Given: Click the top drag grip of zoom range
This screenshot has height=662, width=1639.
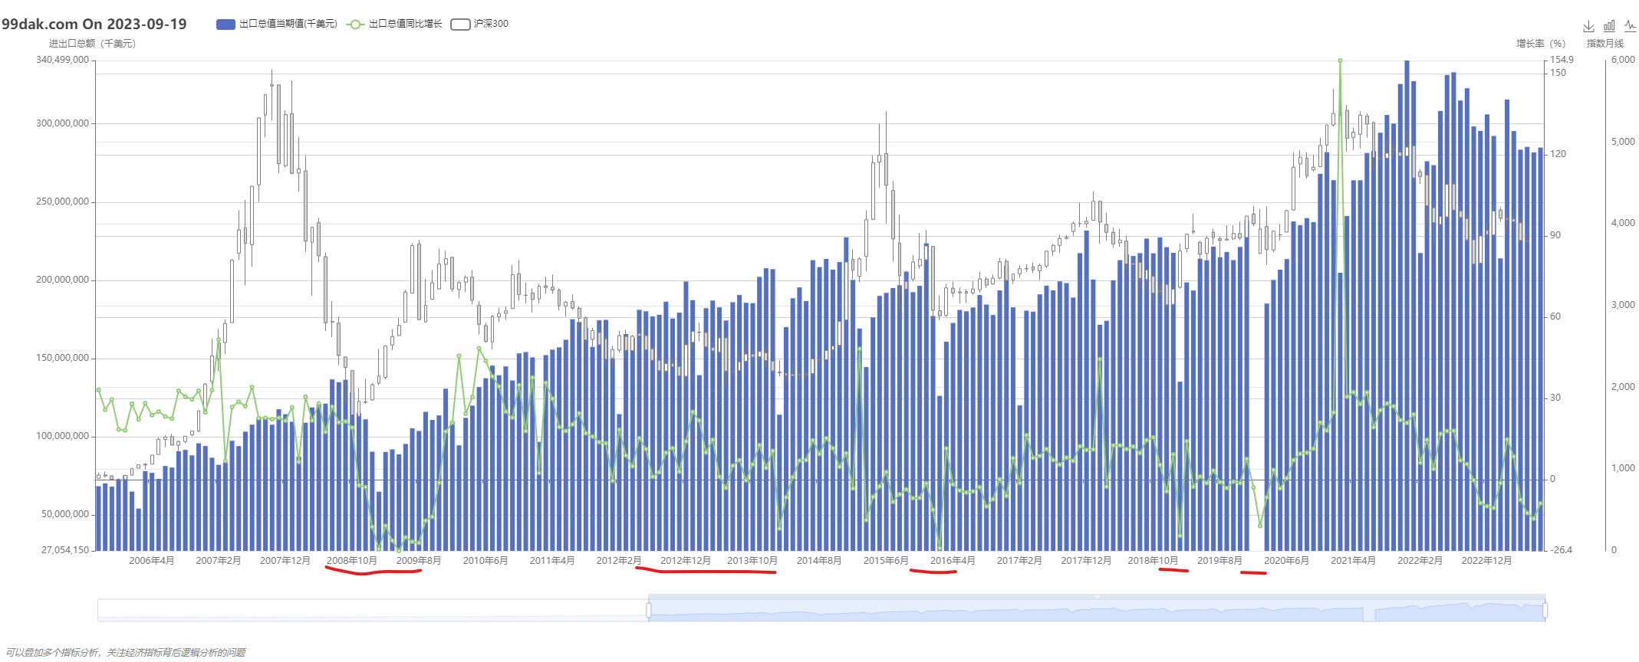Looking at the screenshot, I should (x=1097, y=596).
